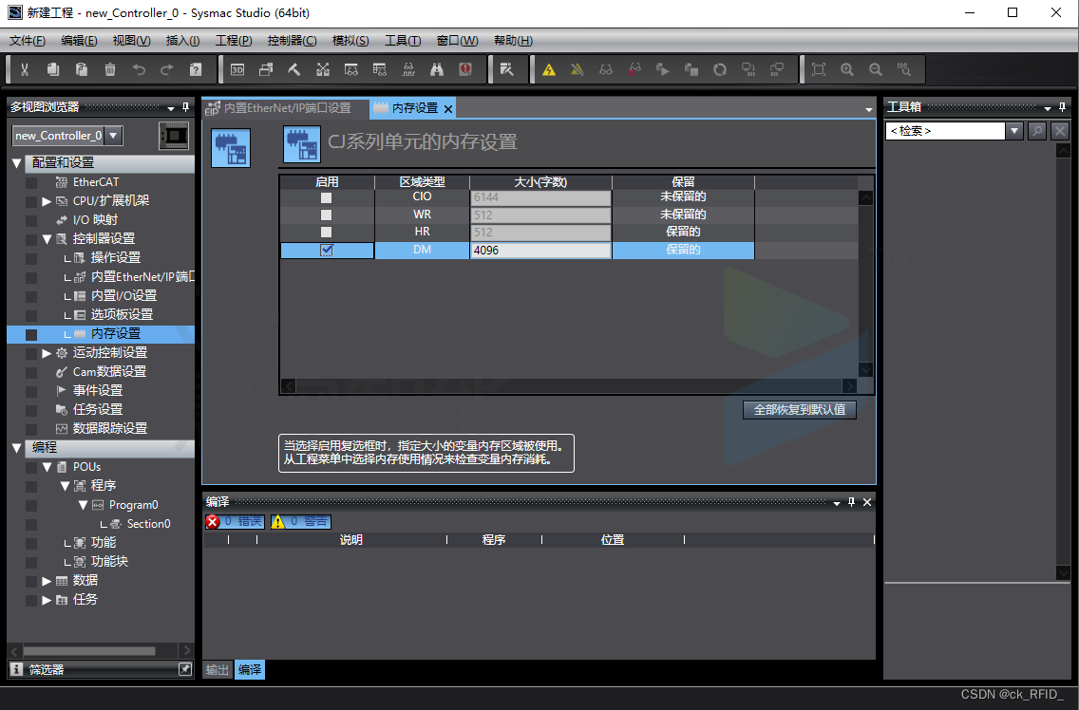Click transfer from controller icon
1079x710 pixels.
(x=777, y=69)
